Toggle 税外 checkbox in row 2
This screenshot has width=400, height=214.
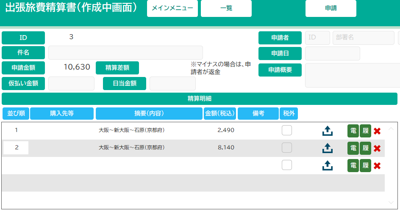click(287, 148)
